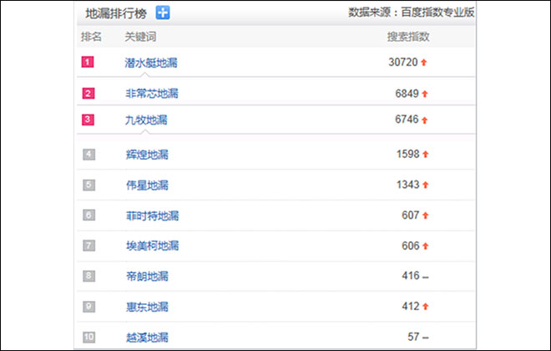Click the red rank 1 badge
Viewport: 551px width, 351px height.
pos(88,62)
